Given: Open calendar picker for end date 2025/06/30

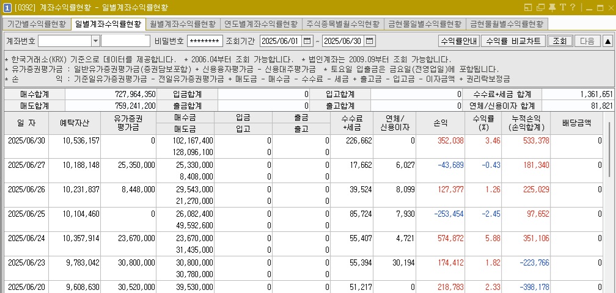Looking at the screenshot, I should [x=370, y=41].
